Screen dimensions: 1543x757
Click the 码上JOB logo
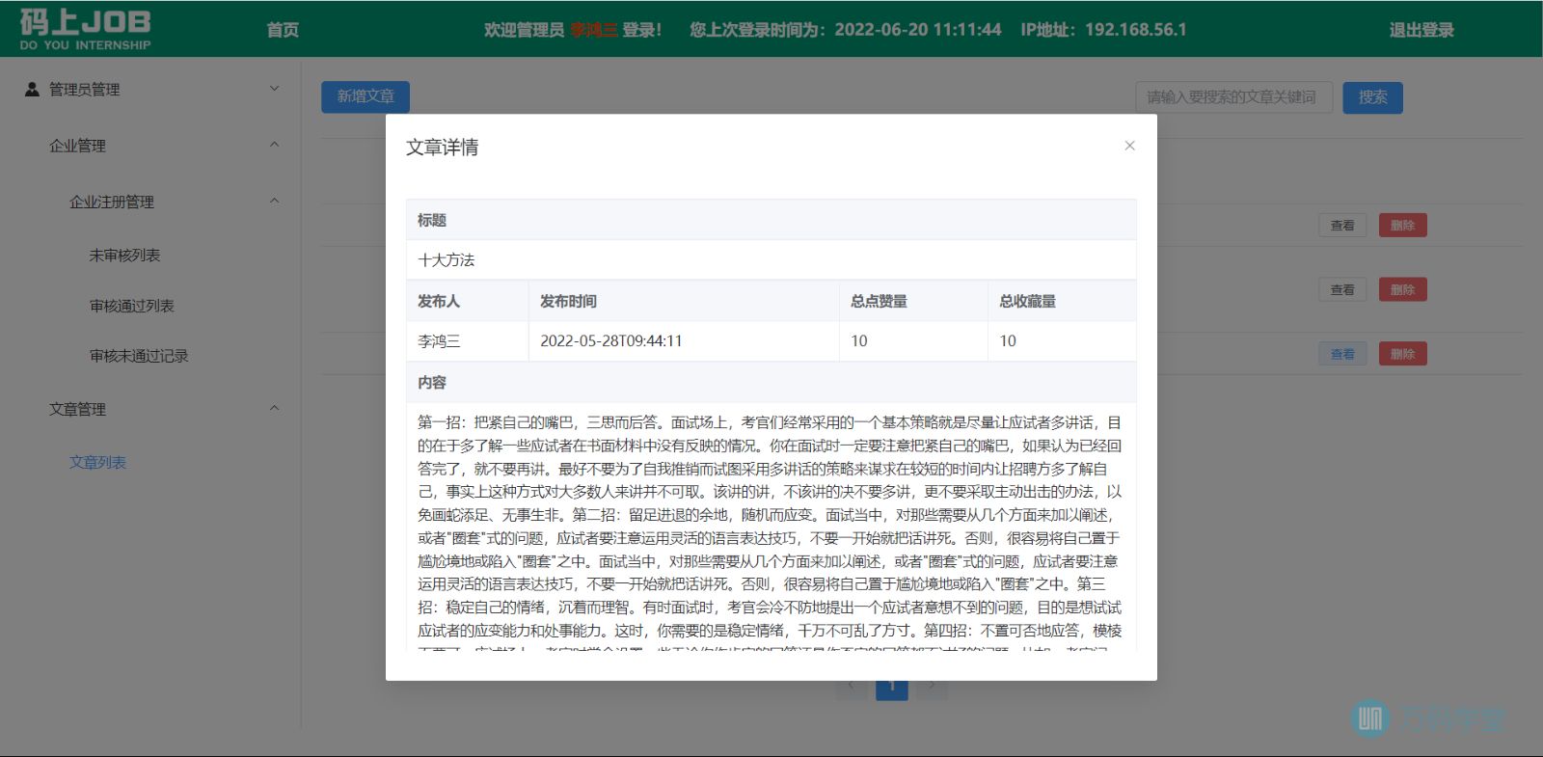(85, 29)
